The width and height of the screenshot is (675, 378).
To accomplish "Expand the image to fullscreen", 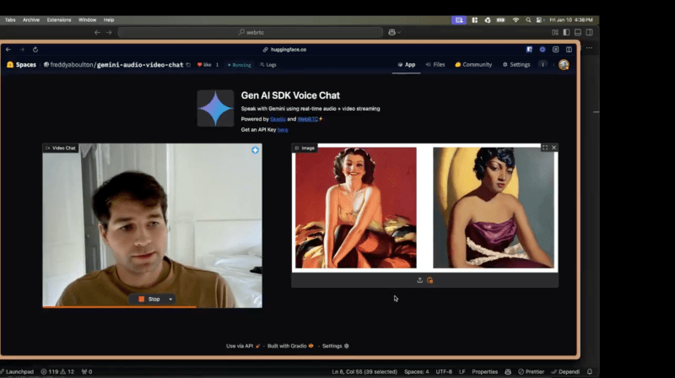I will tap(545, 148).
